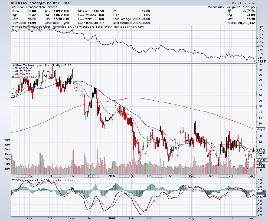The height and width of the screenshot is (221, 268).
Task: Click the EPS value 4.05
Action: point(147,15)
